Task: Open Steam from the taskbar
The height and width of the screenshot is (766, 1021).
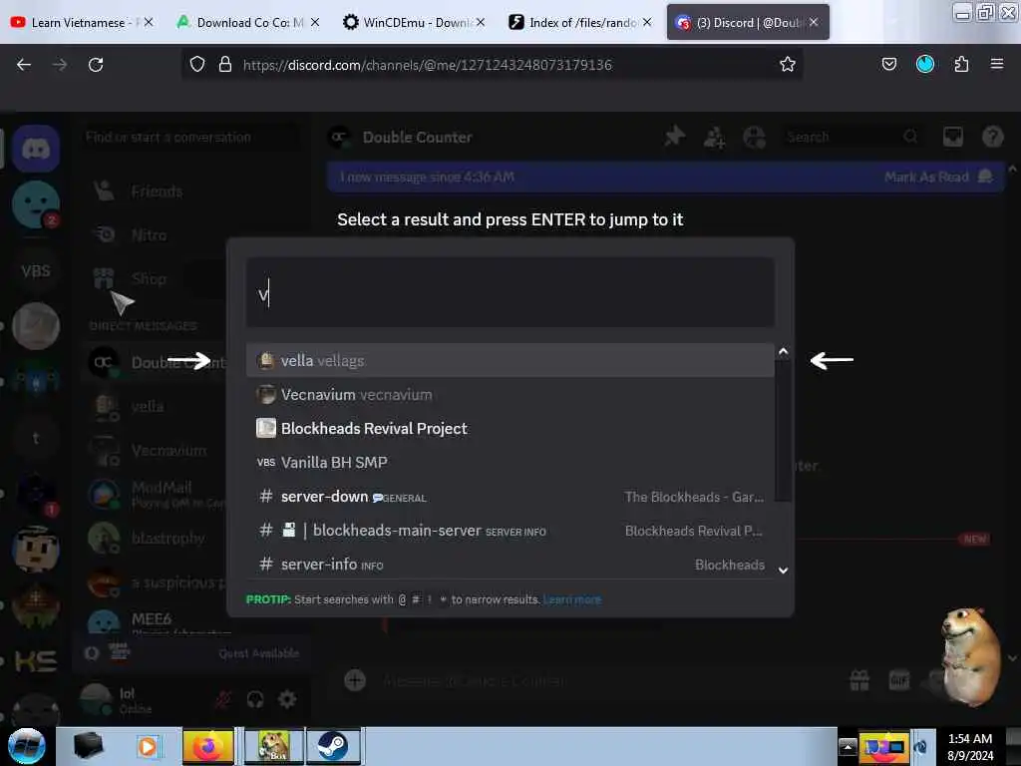Action: [x=333, y=746]
